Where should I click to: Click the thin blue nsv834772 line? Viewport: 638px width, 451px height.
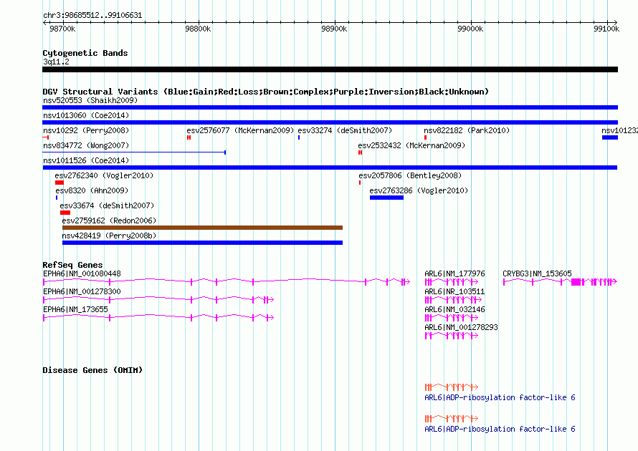[x=134, y=152]
